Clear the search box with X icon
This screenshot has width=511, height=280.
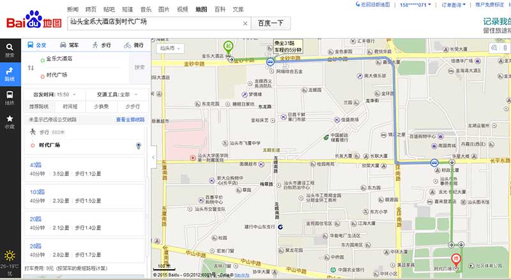click(x=245, y=24)
